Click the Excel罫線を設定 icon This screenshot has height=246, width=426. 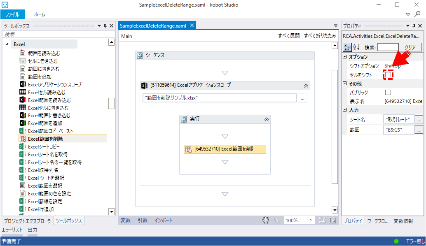tap(23, 201)
